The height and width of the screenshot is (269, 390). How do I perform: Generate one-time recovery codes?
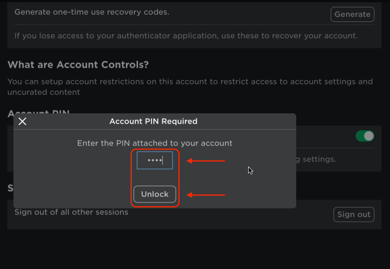tap(352, 15)
